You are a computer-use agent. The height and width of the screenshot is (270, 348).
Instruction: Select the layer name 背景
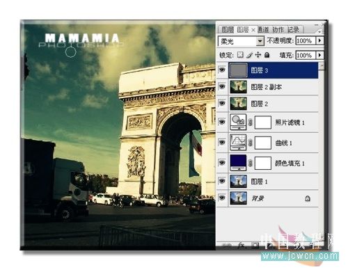[x=258, y=198]
